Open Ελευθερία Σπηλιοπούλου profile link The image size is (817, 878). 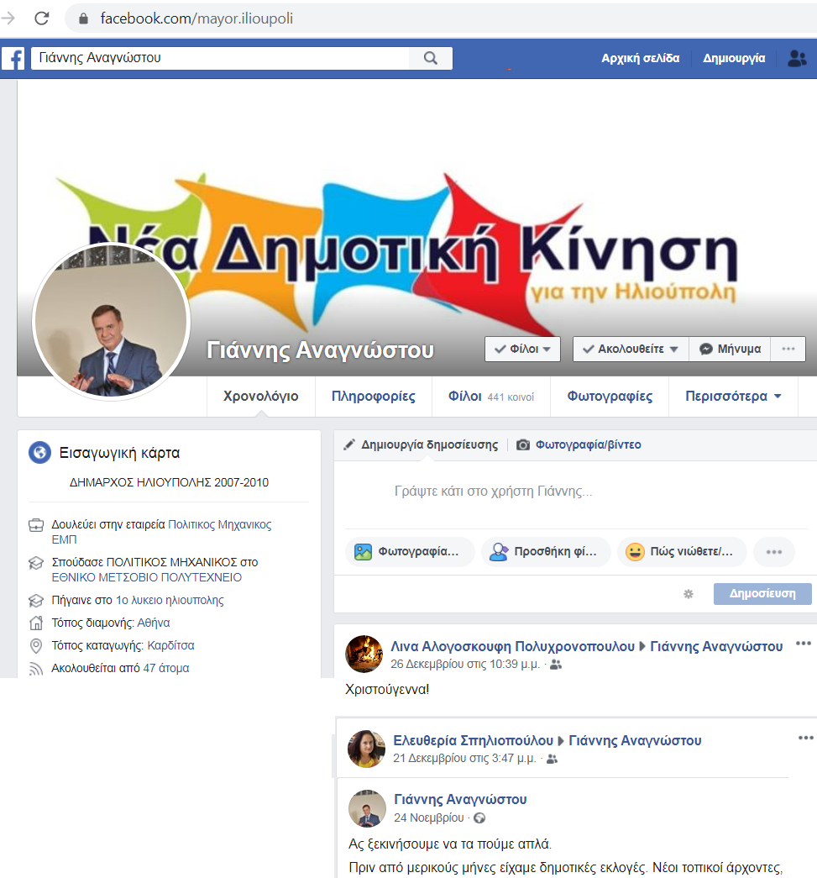[x=474, y=740]
